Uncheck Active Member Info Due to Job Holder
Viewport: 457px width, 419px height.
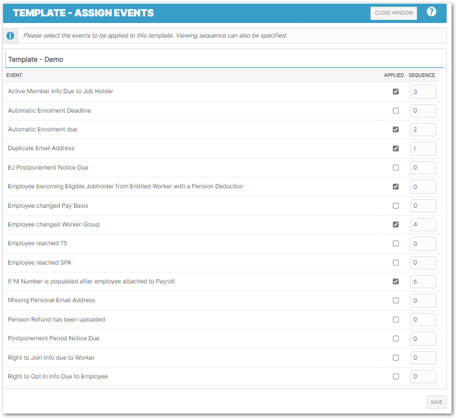(x=396, y=91)
